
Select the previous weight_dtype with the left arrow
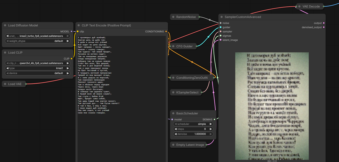(7, 41)
